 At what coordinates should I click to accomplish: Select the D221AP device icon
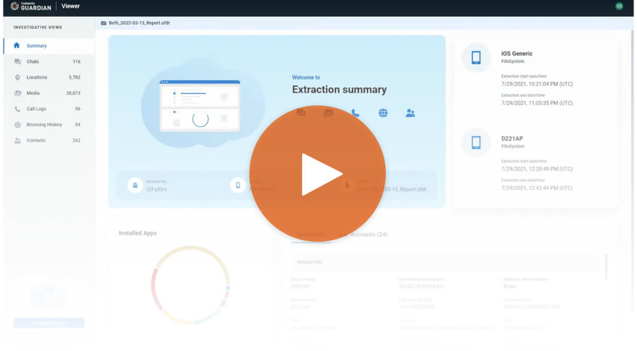(x=476, y=142)
